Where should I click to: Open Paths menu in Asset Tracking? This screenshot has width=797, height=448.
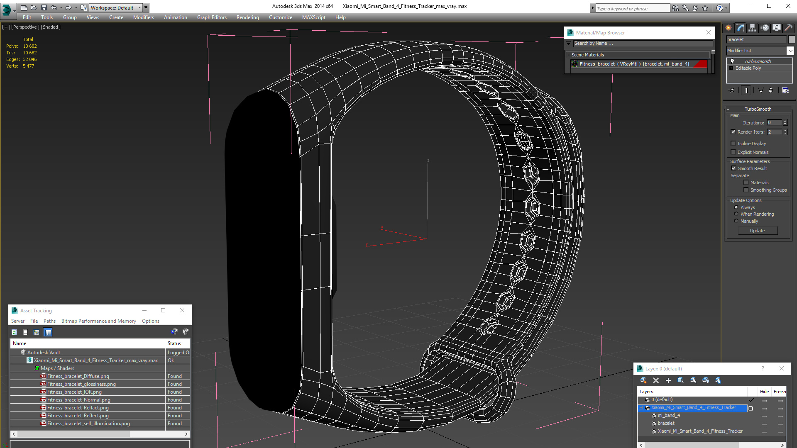click(49, 321)
